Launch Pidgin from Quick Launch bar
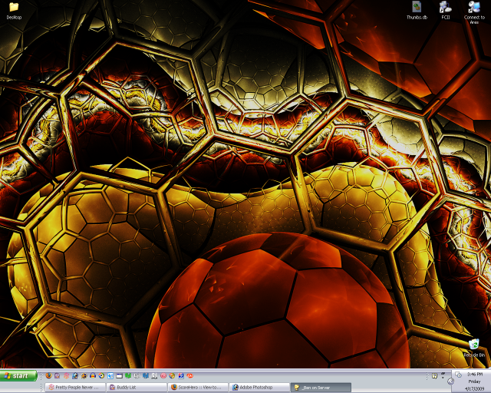This screenshot has width=491, height=393. pos(57,375)
